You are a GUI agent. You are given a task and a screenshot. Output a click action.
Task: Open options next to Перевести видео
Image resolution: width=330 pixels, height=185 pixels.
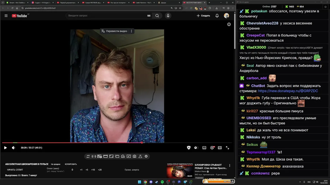pos(131,31)
